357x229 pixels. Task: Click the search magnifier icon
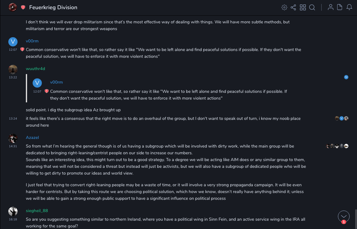pyautogui.click(x=312, y=7)
